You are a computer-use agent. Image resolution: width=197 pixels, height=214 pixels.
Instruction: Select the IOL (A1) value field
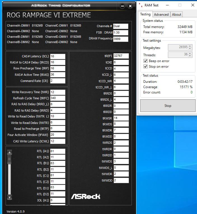(x=58, y=200)
